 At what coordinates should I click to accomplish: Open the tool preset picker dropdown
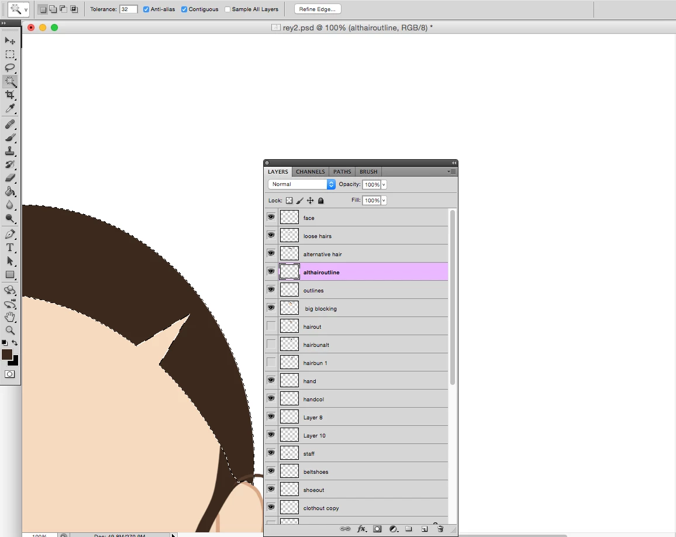click(x=26, y=9)
